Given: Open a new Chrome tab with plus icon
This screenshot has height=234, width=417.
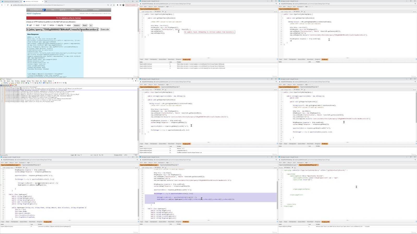Looking at the screenshot, I should point(46,1).
